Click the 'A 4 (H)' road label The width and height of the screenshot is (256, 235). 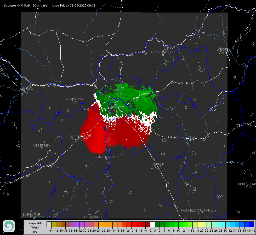172,138
